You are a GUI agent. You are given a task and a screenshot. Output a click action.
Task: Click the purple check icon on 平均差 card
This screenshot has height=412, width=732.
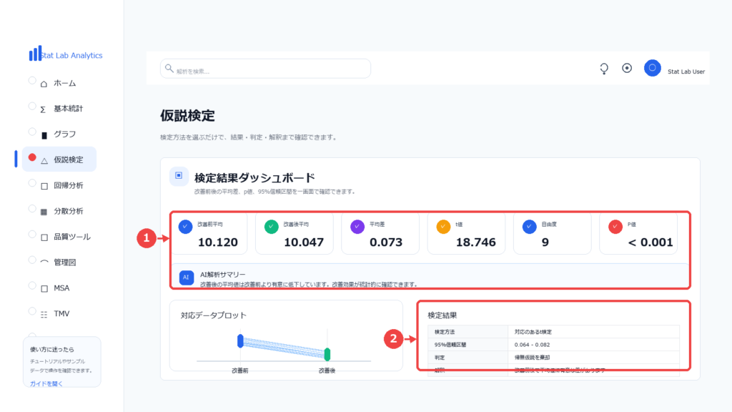tap(357, 227)
